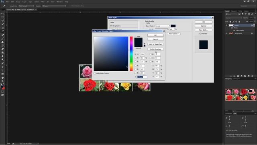Select the Hand tool
Viewport: 257px width, 145px height.
(2, 78)
